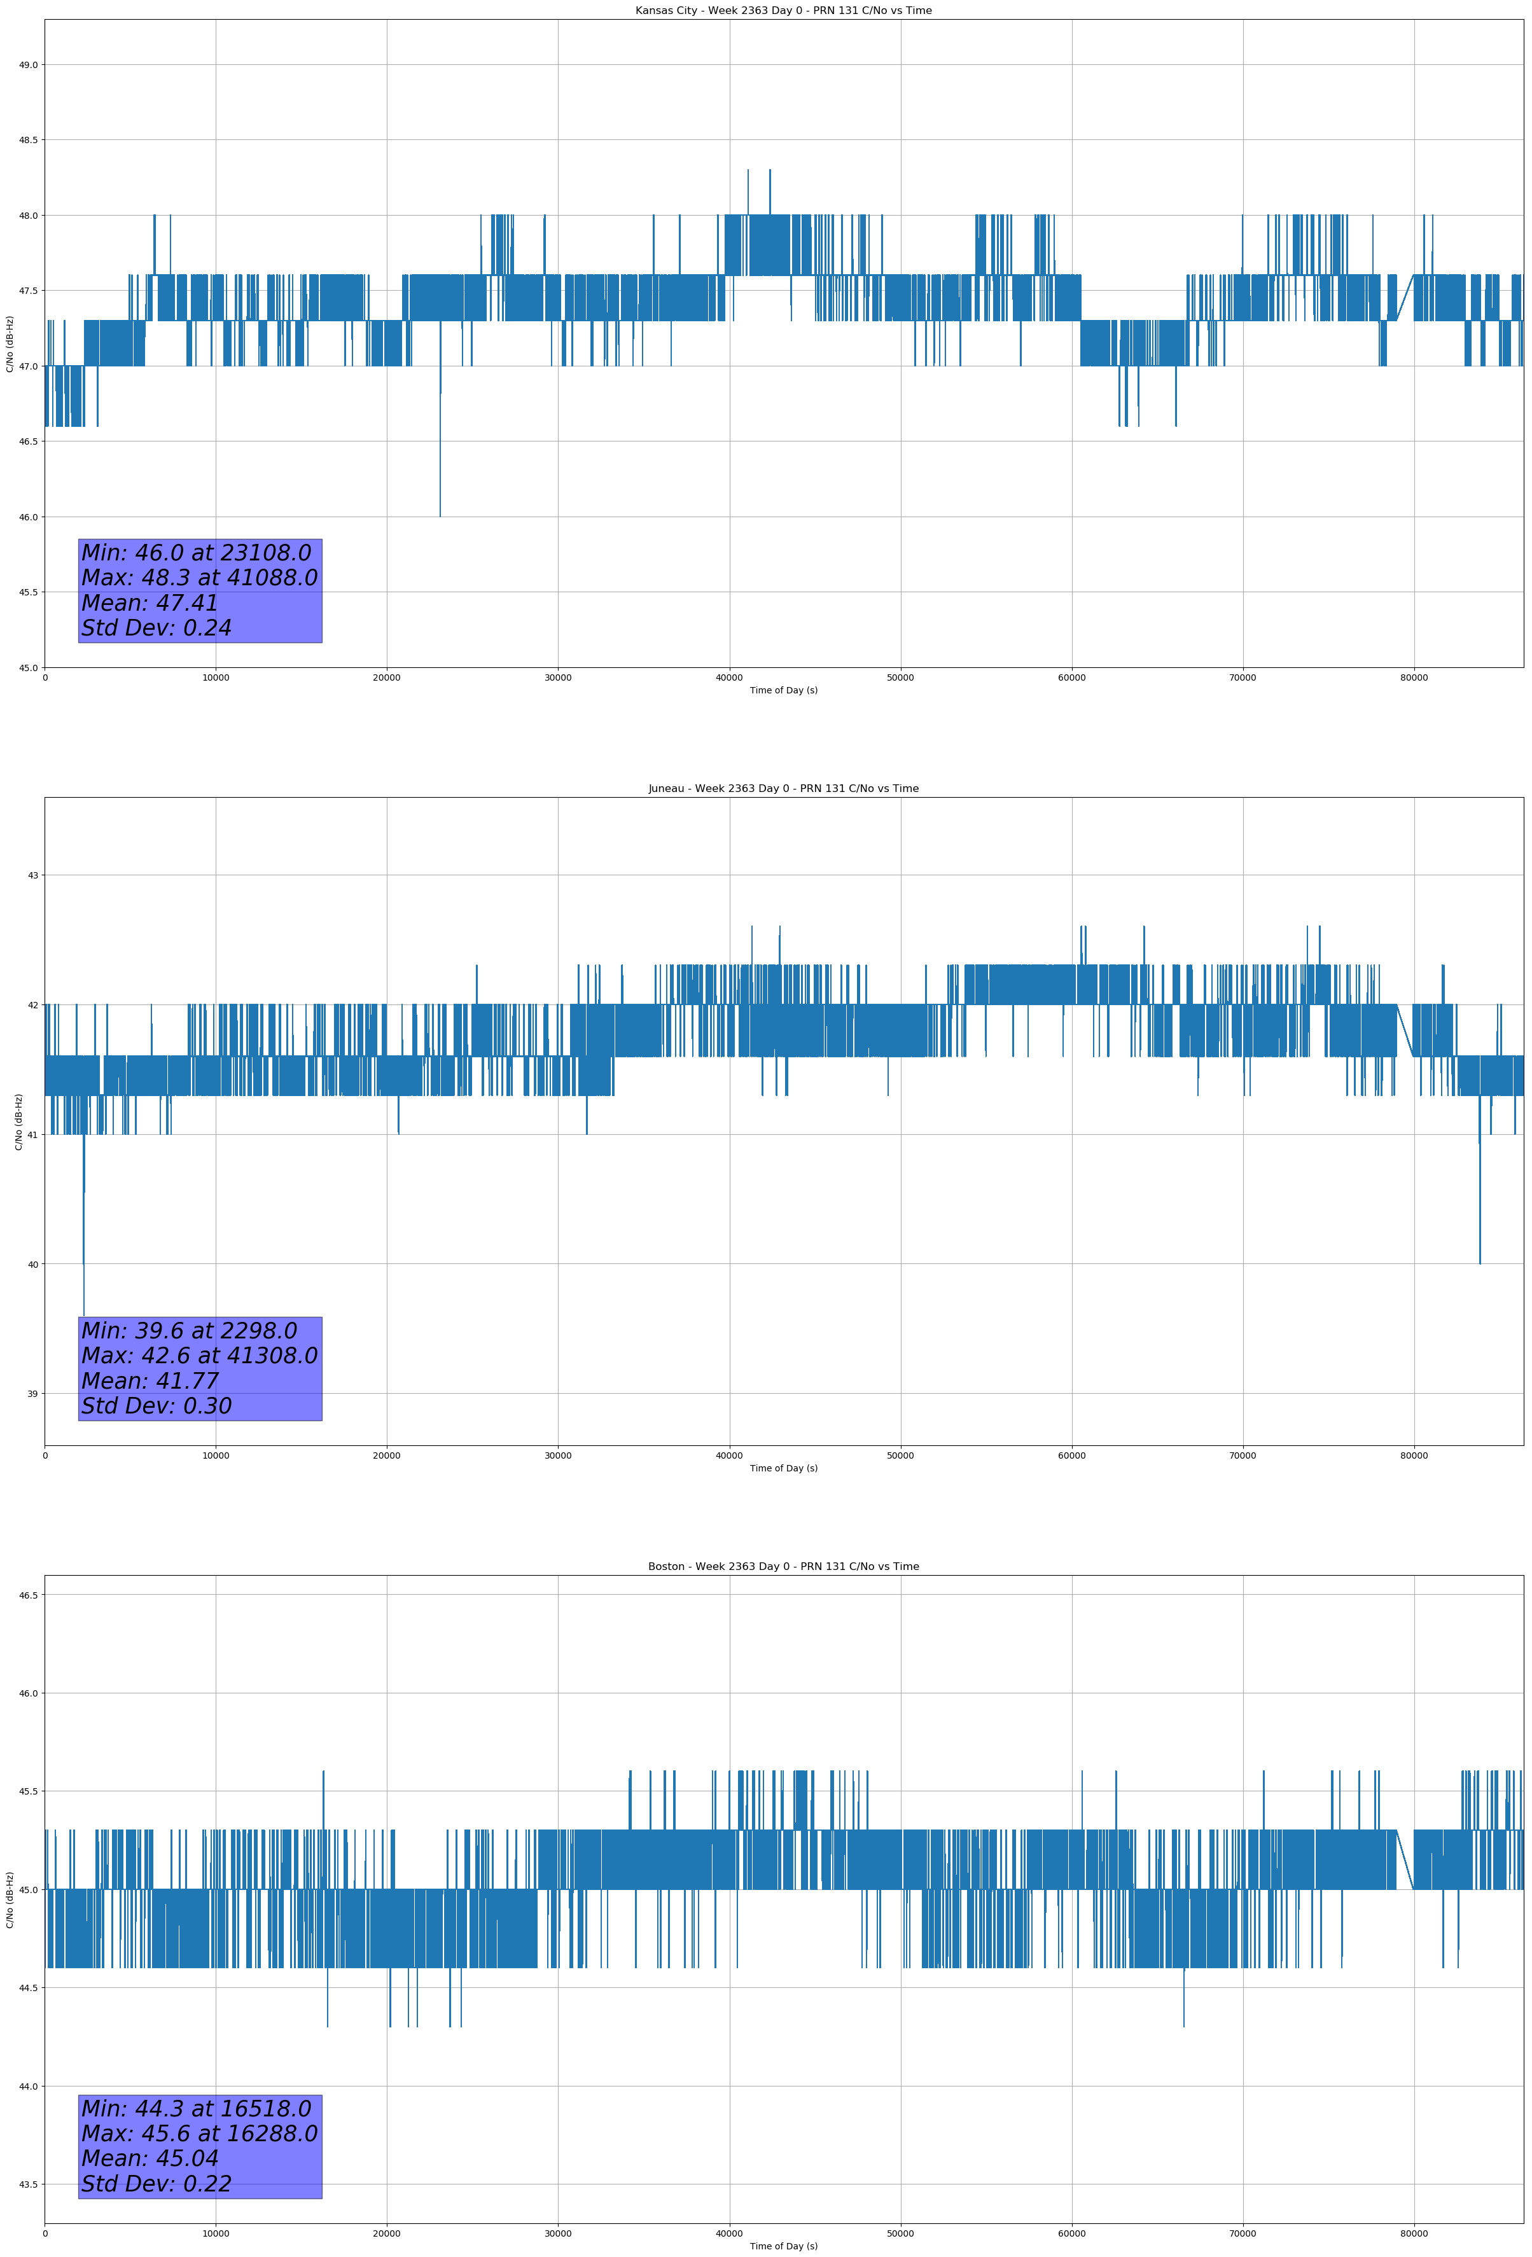
Task: Click Juneau y-axis label C/No
Action: [x=18, y=1122]
